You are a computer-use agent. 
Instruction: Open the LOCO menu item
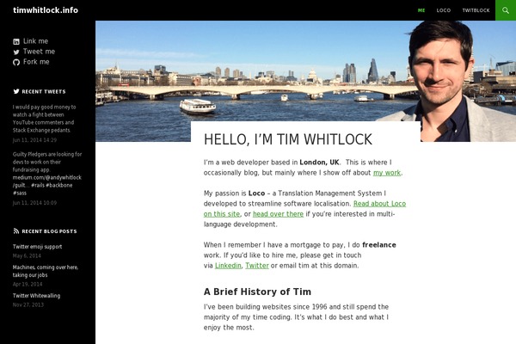443,10
